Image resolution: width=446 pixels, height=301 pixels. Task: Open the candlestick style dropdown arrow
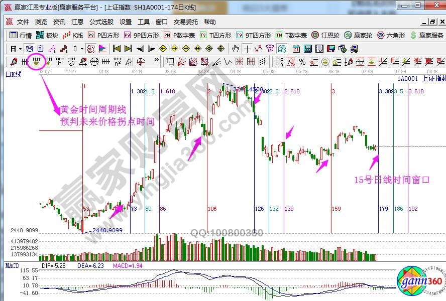pyautogui.click(x=82, y=49)
